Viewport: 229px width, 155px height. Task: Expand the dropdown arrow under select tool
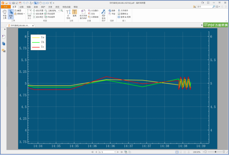[11, 18]
